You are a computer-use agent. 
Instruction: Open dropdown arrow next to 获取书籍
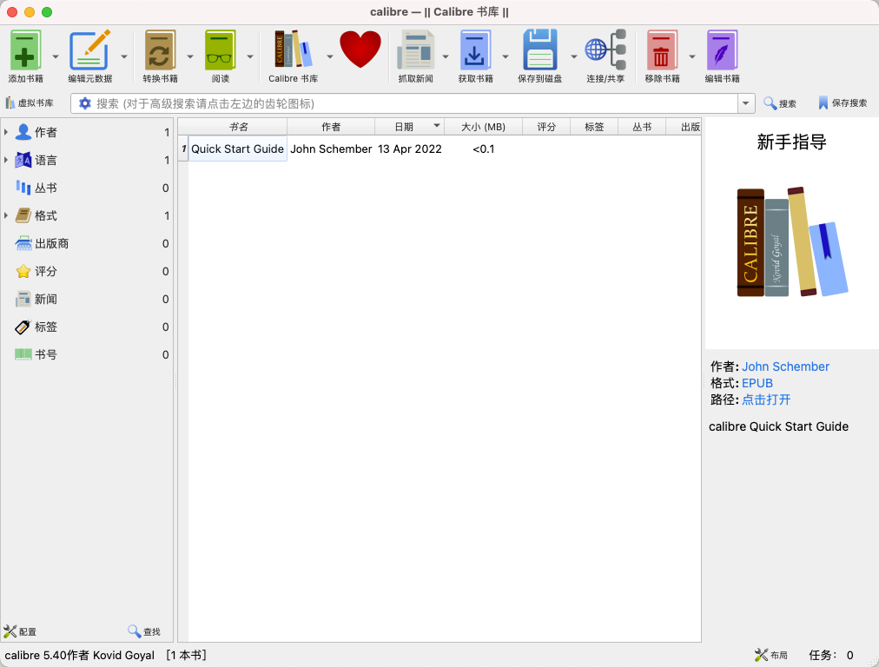tap(506, 56)
